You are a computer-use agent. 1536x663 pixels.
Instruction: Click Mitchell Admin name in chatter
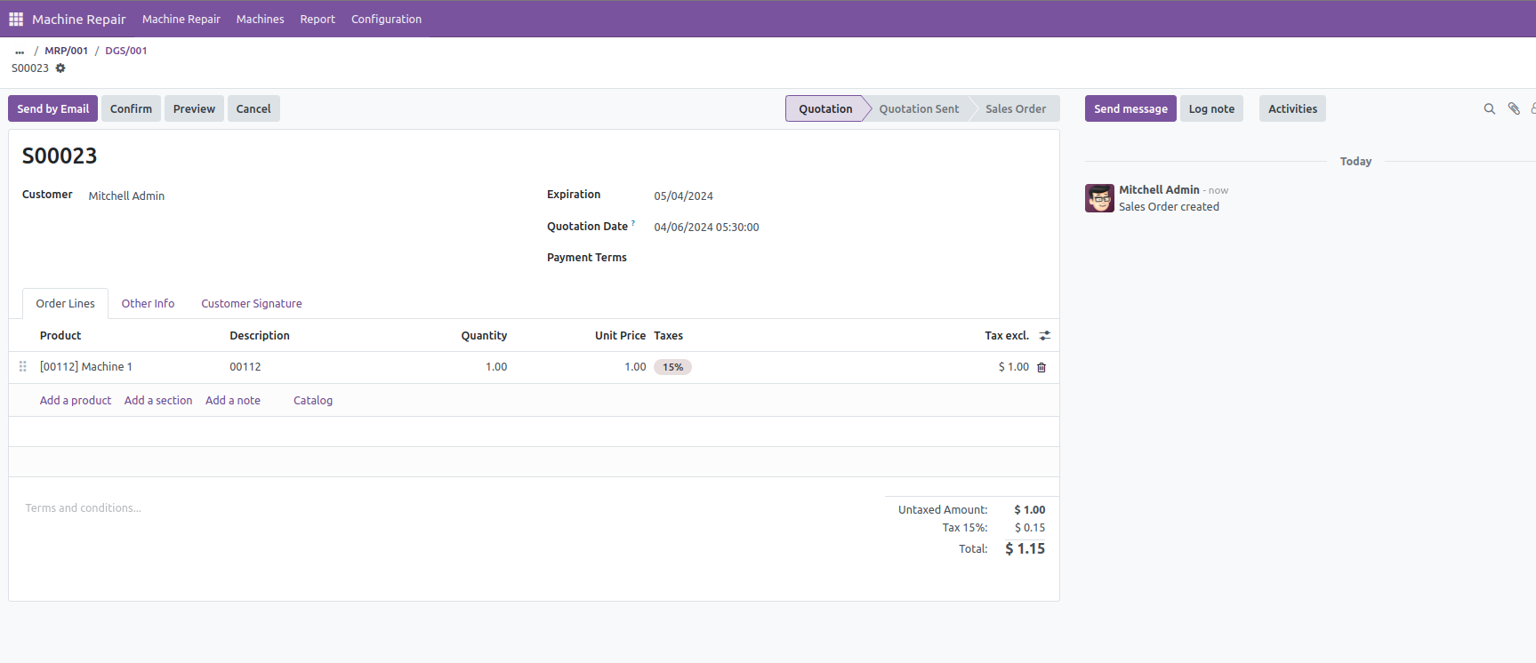(x=1159, y=190)
